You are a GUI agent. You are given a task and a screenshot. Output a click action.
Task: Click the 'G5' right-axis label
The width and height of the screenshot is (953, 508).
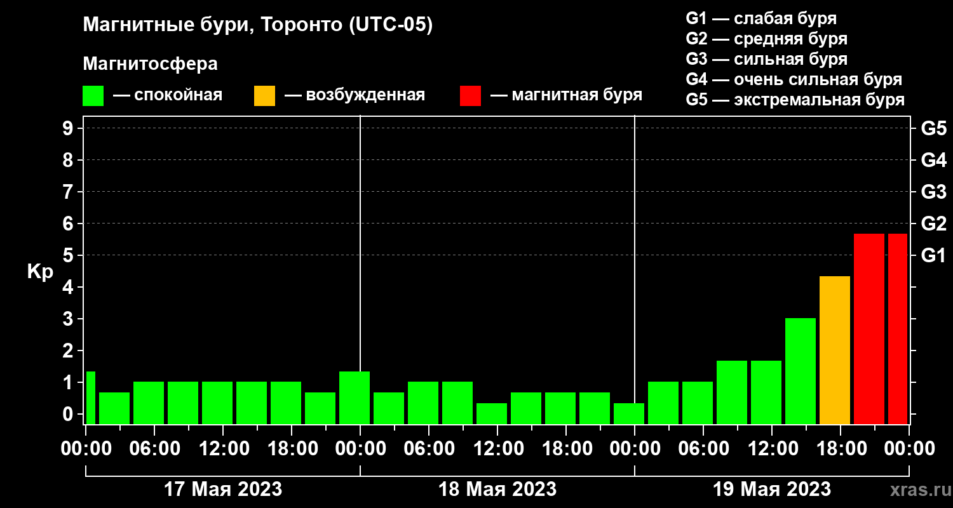click(934, 128)
